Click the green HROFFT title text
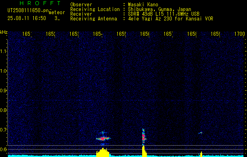The height and width of the screenshot is (157, 247). coord(40,3)
